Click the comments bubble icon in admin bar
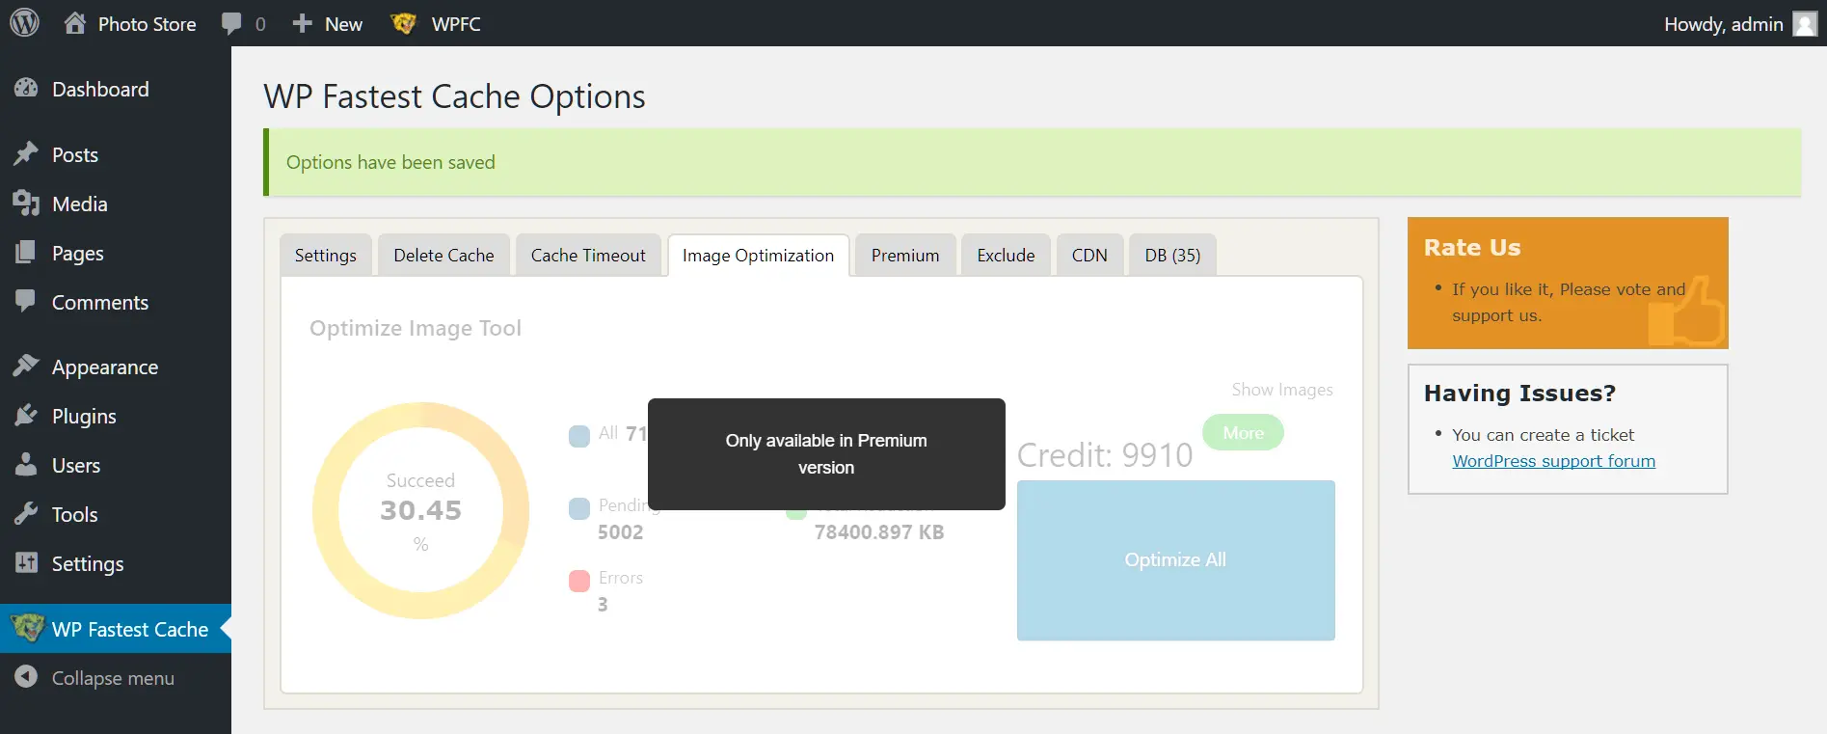Viewport: 1827px width, 734px height. tap(231, 23)
